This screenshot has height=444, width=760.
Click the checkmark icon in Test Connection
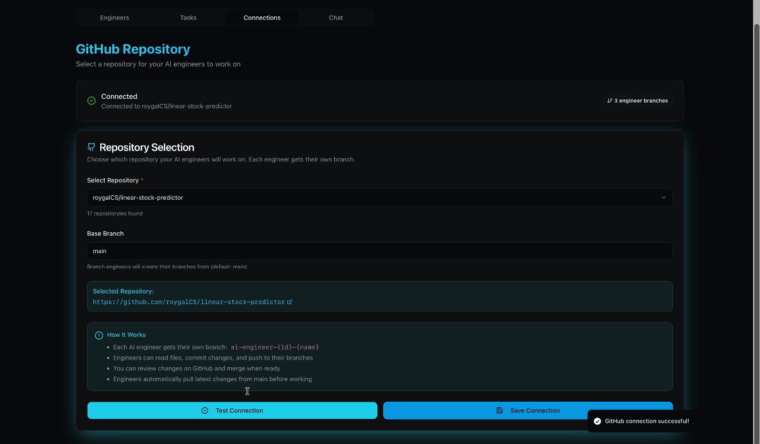[205, 411]
